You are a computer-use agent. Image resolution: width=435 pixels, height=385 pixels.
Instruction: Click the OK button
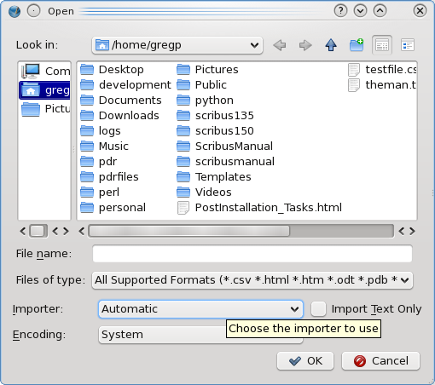click(x=305, y=361)
